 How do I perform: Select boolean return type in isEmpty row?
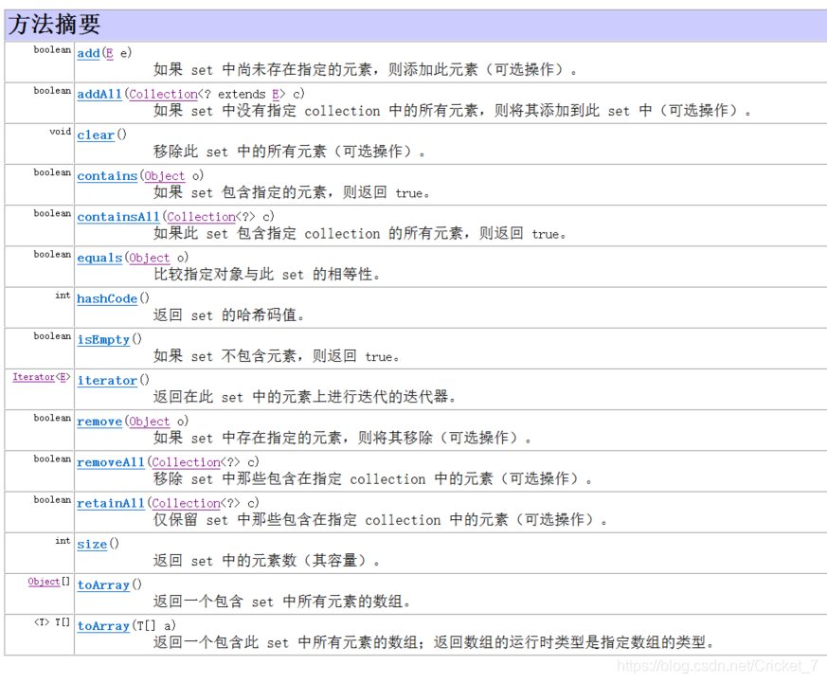click(52, 336)
